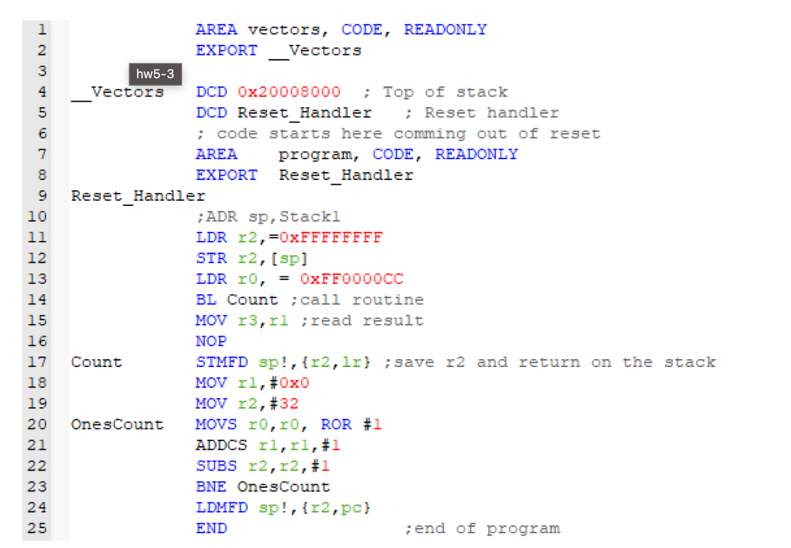Select the Reset_Handler label on line 9
Image resolution: width=791 pixels, height=548 pixels.
pyautogui.click(x=138, y=196)
